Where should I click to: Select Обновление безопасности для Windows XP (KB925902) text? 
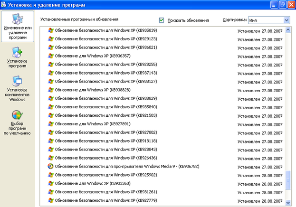click(x=106, y=175)
